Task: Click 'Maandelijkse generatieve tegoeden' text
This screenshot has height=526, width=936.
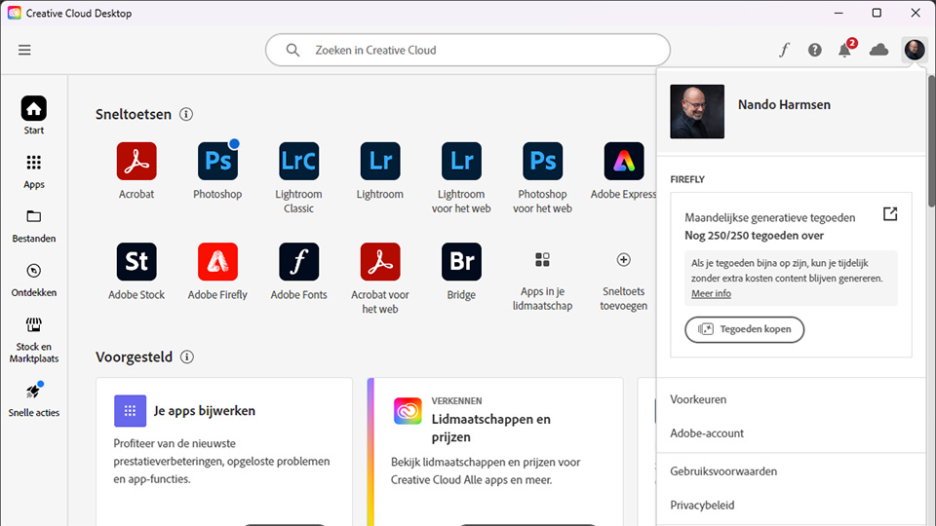Action: 770,217
